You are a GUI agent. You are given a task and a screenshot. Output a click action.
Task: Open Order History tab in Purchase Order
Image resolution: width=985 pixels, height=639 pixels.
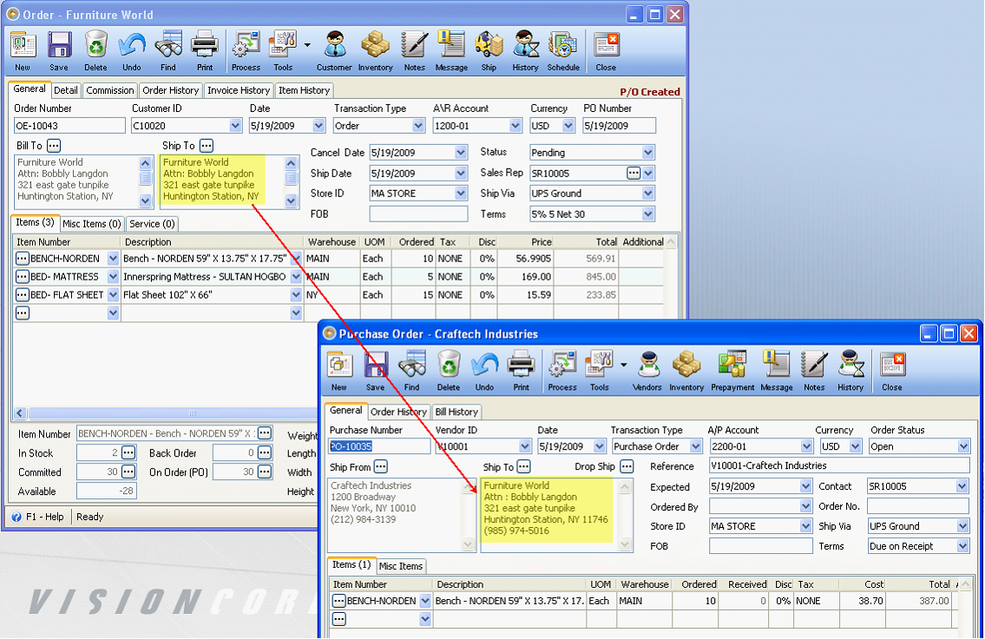pos(399,412)
